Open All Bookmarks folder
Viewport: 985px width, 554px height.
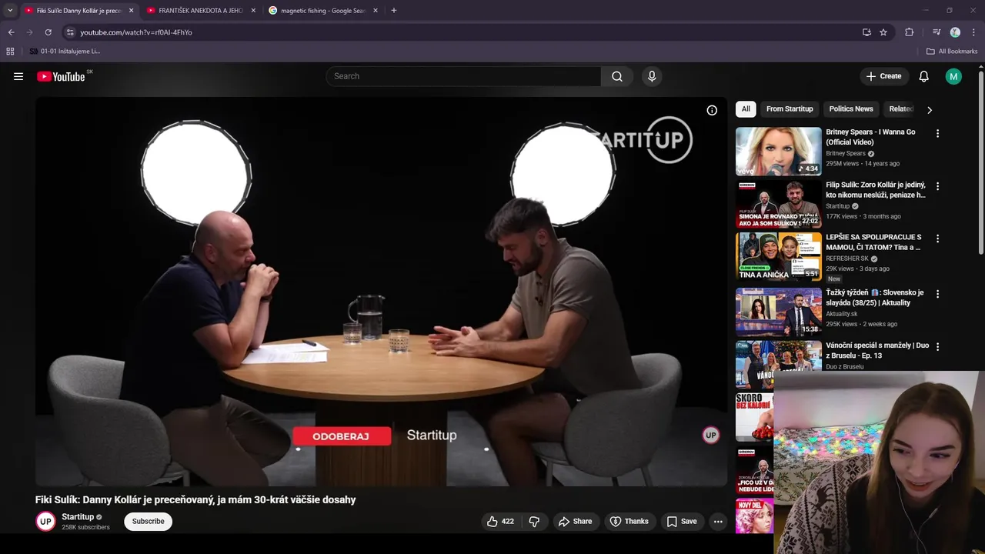click(951, 51)
